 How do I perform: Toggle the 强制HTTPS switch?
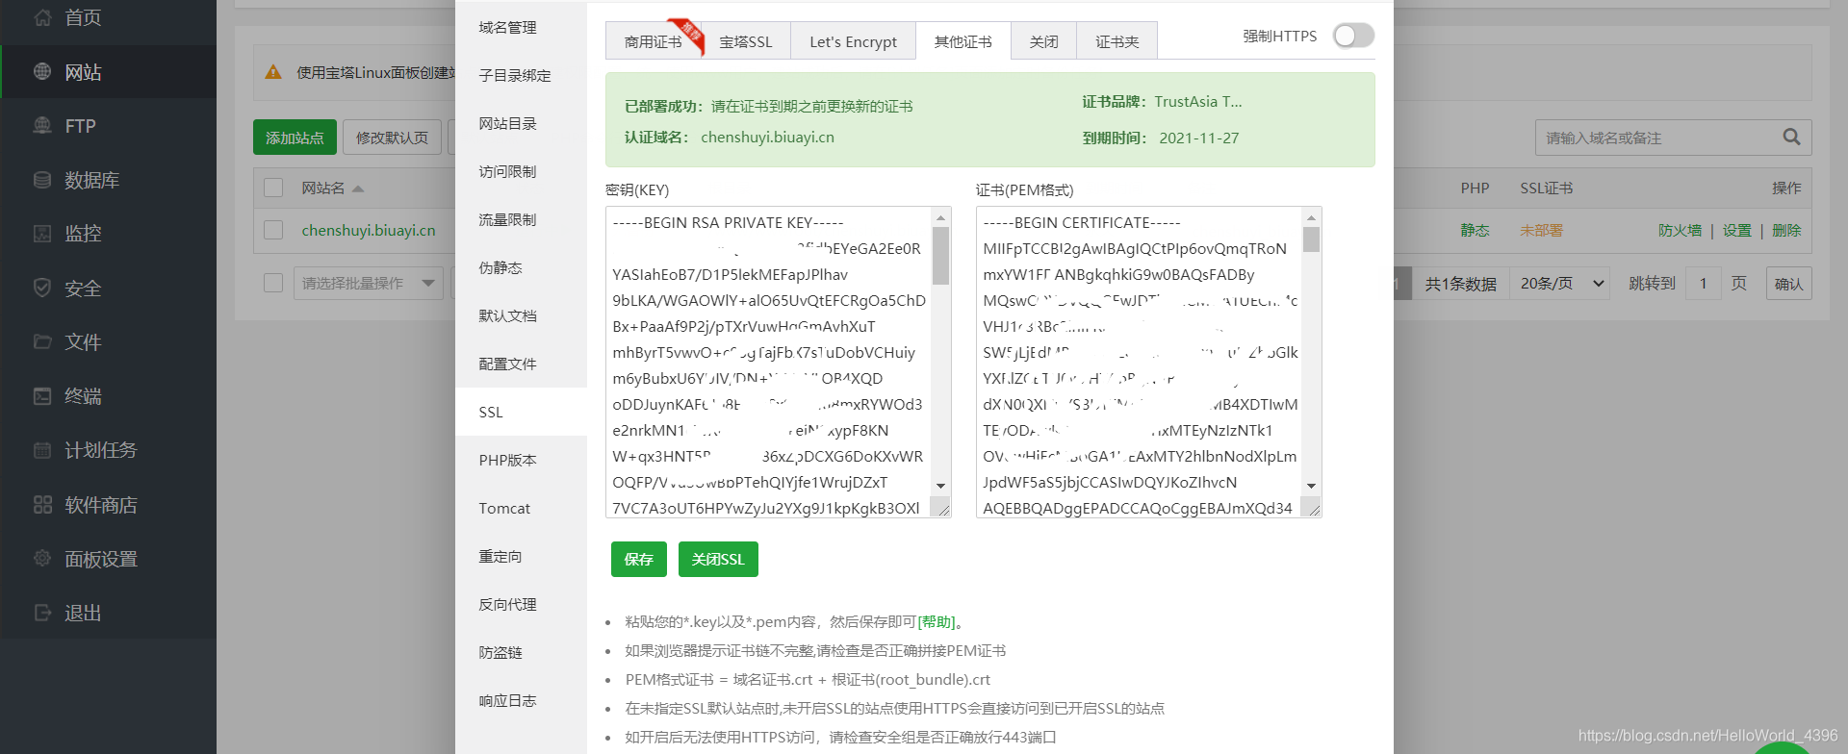click(x=1353, y=36)
